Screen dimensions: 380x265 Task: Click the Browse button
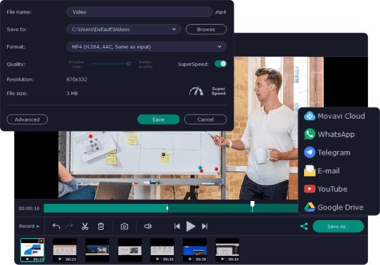[x=206, y=30]
